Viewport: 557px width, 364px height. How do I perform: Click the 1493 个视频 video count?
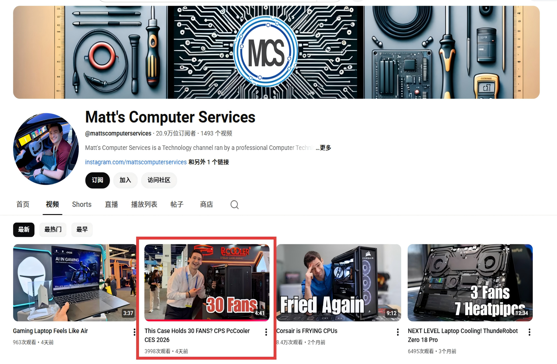pos(217,133)
